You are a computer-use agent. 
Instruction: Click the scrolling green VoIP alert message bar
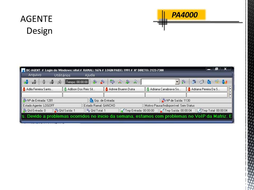point(126,116)
